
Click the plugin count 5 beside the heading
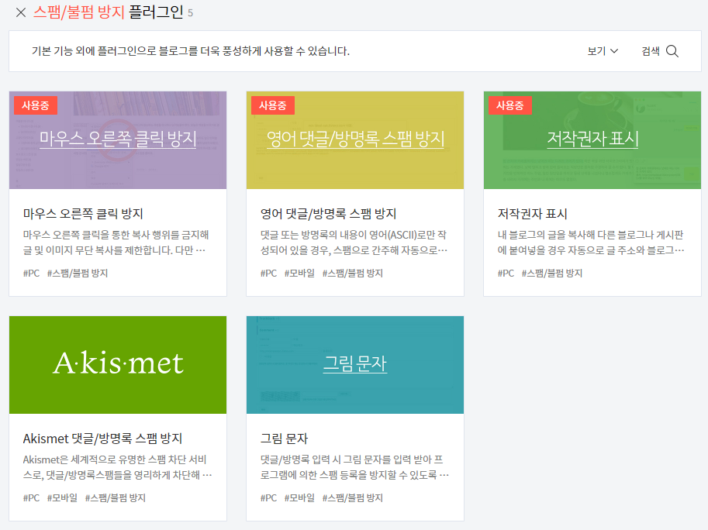pos(191,13)
